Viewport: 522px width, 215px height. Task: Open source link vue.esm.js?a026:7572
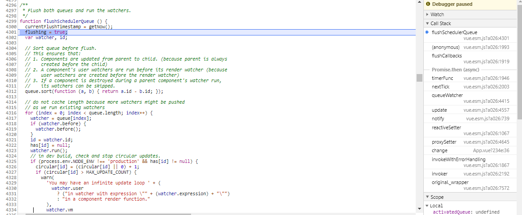coord(487,189)
